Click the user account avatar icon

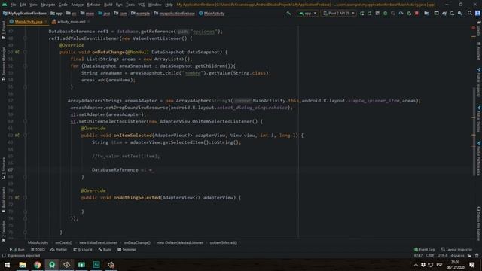[477, 14]
